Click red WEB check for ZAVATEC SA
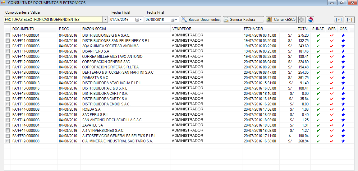The width and height of the screenshot is (358, 171). [x=332, y=125]
